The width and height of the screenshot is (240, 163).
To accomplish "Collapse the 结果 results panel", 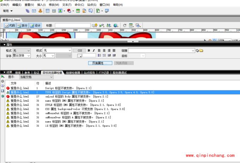I will (5, 72).
